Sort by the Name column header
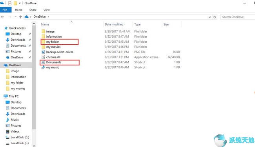 [45, 24]
